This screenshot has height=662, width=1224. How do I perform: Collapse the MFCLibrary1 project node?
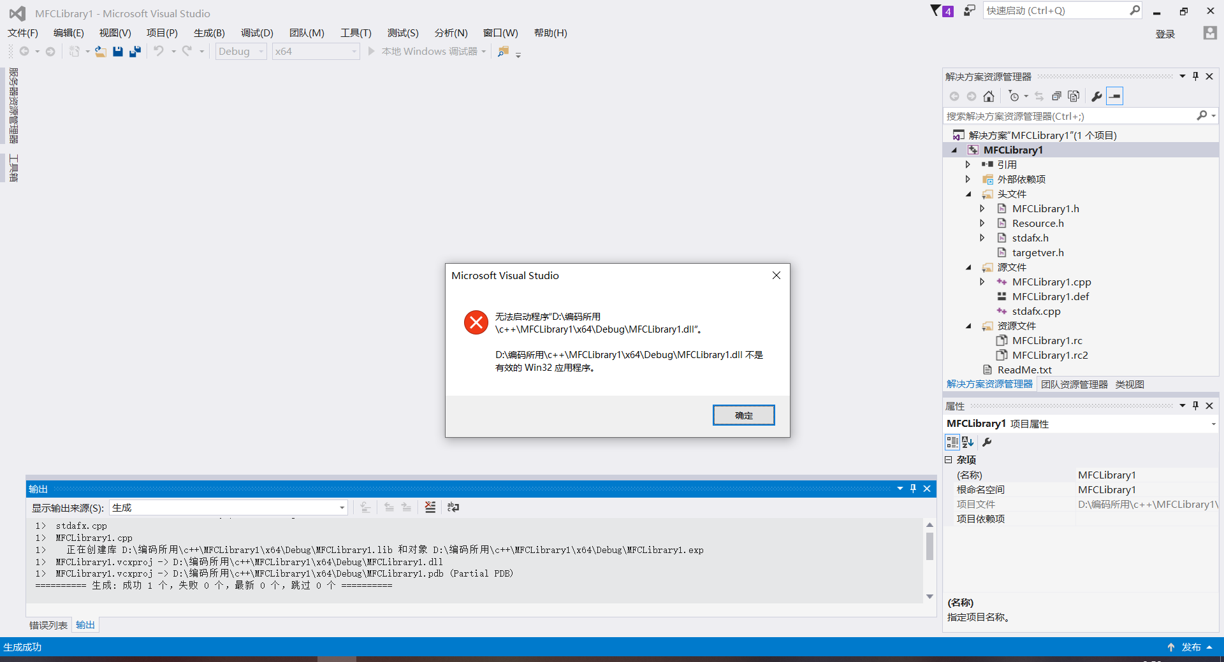pyautogui.click(x=954, y=150)
